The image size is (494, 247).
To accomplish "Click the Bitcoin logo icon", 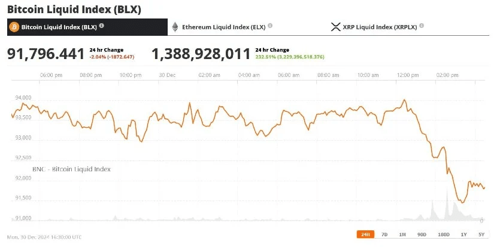I will 14,27.
